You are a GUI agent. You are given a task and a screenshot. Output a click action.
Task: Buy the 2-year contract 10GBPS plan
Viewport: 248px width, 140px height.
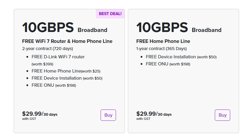(x=108, y=115)
